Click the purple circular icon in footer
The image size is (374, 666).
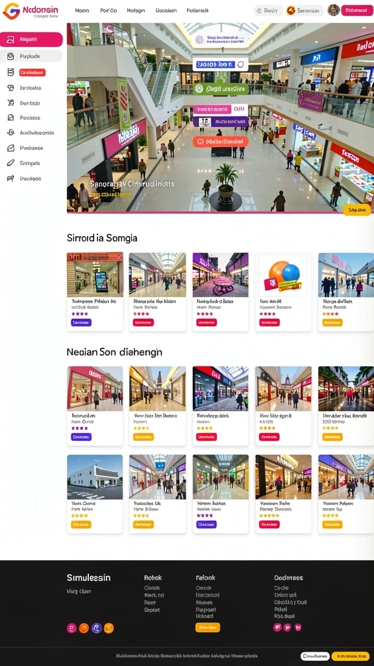(x=96, y=628)
